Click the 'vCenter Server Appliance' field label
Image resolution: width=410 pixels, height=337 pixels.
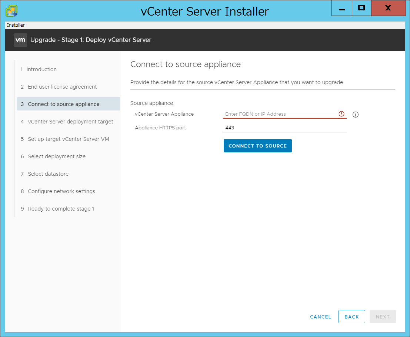pos(164,114)
